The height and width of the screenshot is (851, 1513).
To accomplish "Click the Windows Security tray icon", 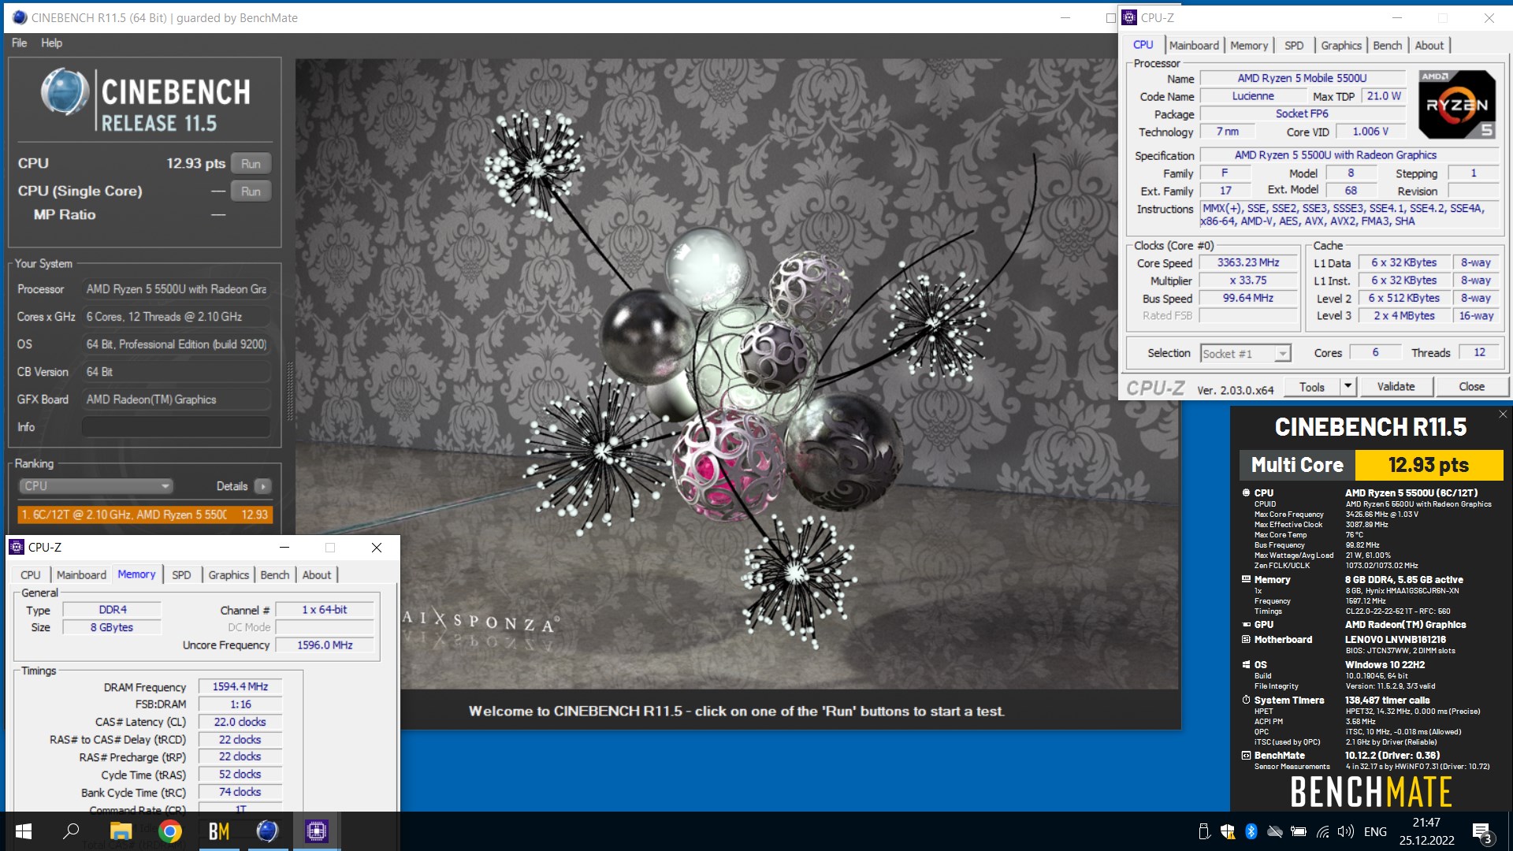I will pyautogui.click(x=1227, y=831).
